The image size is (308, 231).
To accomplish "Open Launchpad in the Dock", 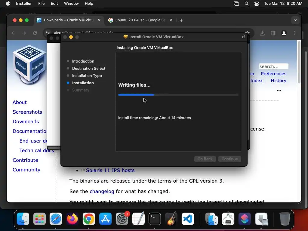I will (39, 219).
